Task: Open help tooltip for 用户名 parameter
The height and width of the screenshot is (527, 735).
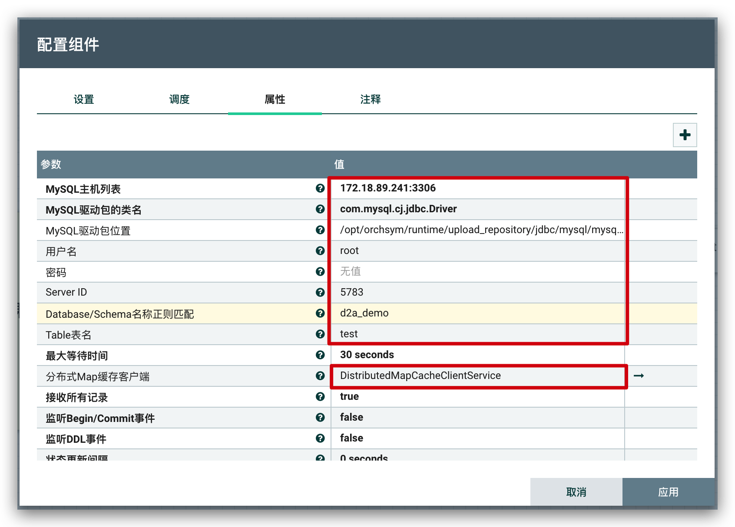Action: click(x=320, y=250)
